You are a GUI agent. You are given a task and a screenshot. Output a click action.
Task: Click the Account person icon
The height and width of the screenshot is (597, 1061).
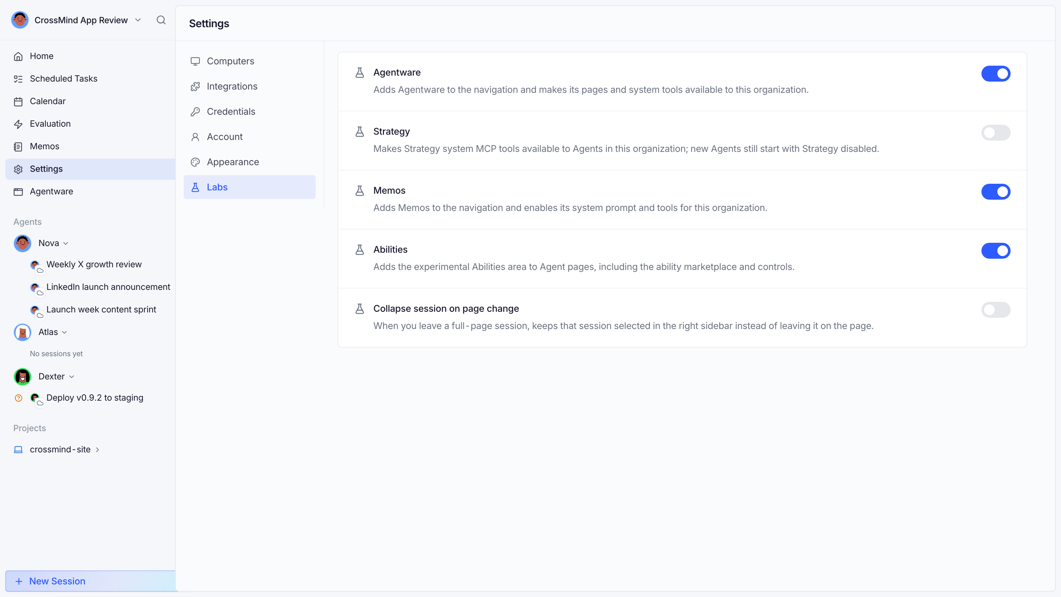tap(195, 137)
